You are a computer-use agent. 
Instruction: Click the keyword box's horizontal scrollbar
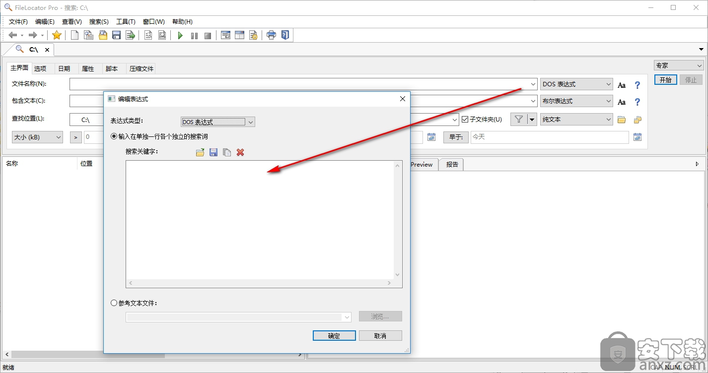pyautogui.click(x=260, y=283)
